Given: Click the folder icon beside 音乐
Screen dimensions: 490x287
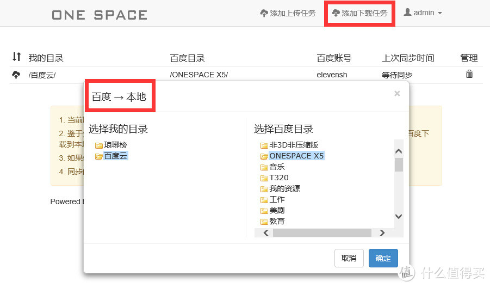Looking at the screenshot, I should pos(264,167).
